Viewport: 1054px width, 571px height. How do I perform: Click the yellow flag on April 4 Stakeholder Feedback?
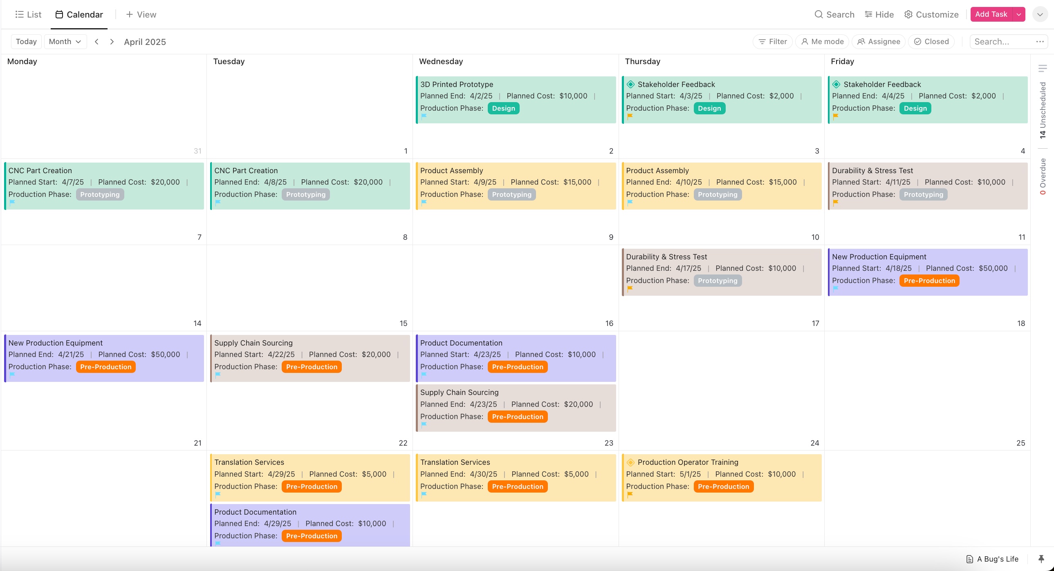[836, 116]
